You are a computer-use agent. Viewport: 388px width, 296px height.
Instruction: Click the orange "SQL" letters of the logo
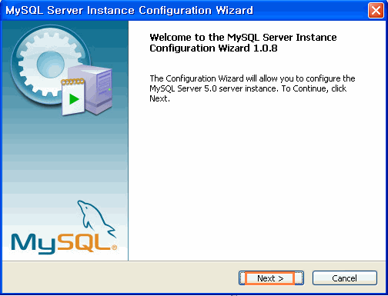(83, 242)
